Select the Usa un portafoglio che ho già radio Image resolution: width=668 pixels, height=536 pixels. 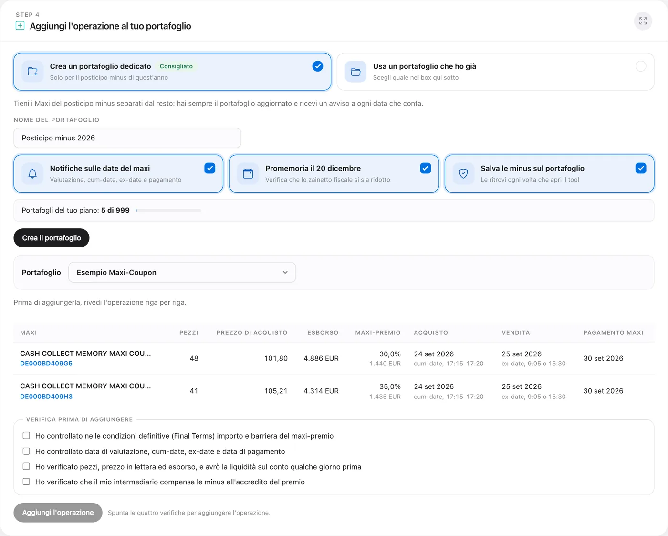click(x=641, y=66)
